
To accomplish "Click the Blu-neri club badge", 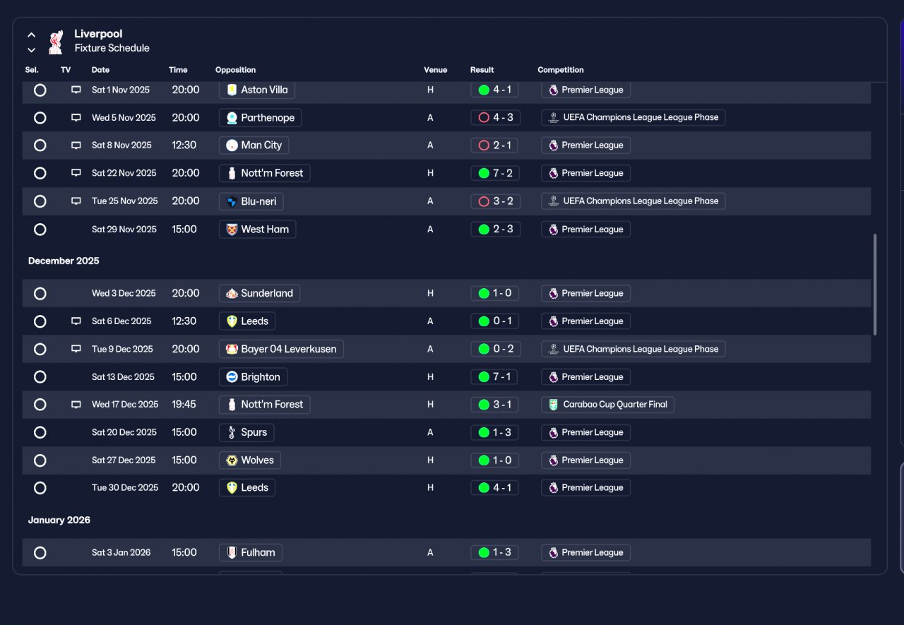I will (232, 201).
